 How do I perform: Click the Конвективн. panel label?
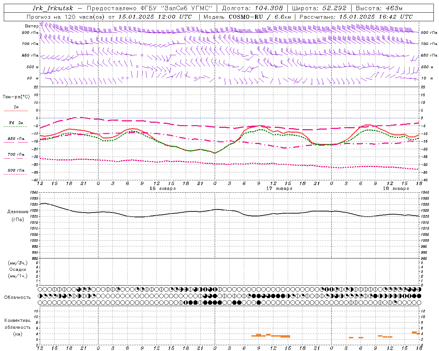[x=17, y=320]
